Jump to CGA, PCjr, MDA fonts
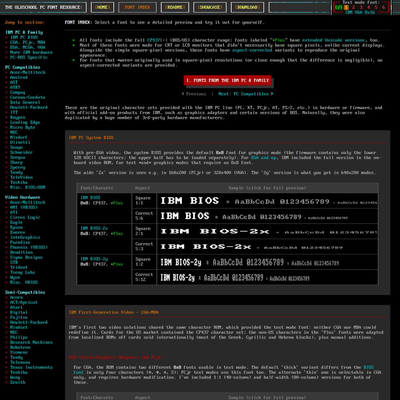The width and height of the screenshot is (400, 400). click(28, 42)
